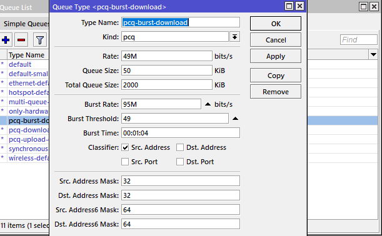382x236 pixels.
Task: Select the default queue type row
Action: click(24, 64)
